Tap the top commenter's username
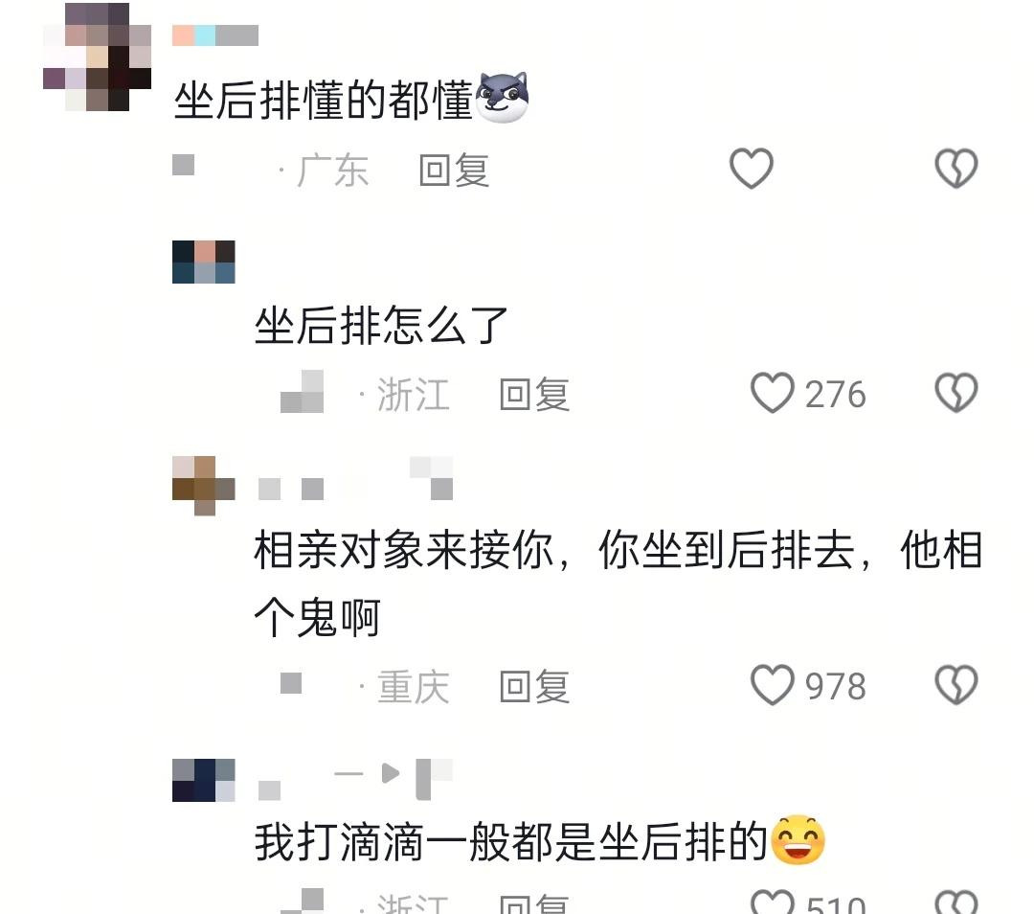 pos(215,35)
